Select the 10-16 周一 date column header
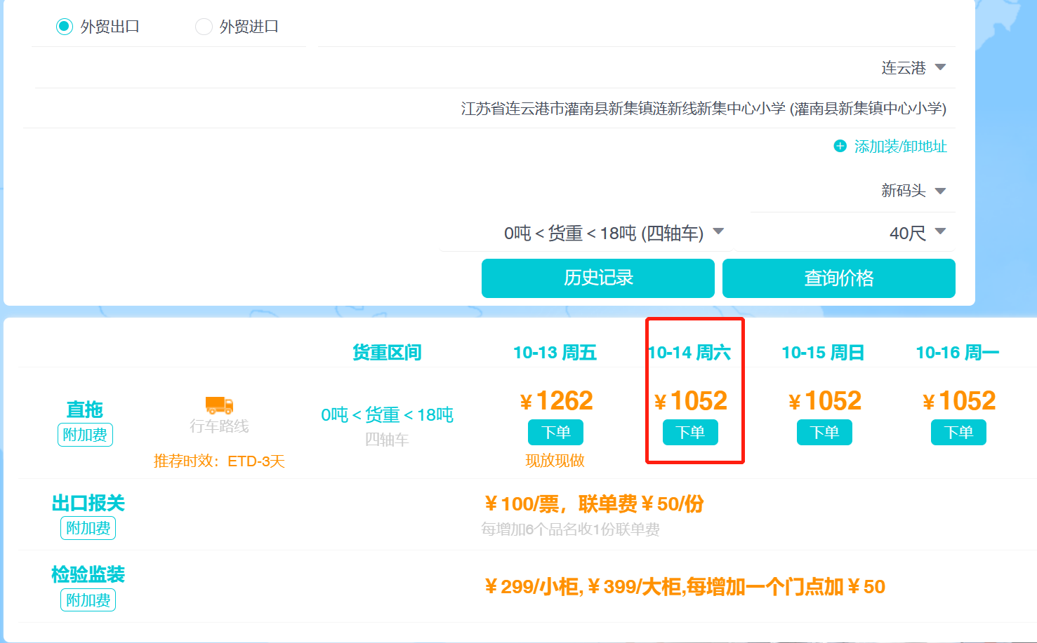The width and height of the screenshot is (1037, 643). (x=958, y=352)
